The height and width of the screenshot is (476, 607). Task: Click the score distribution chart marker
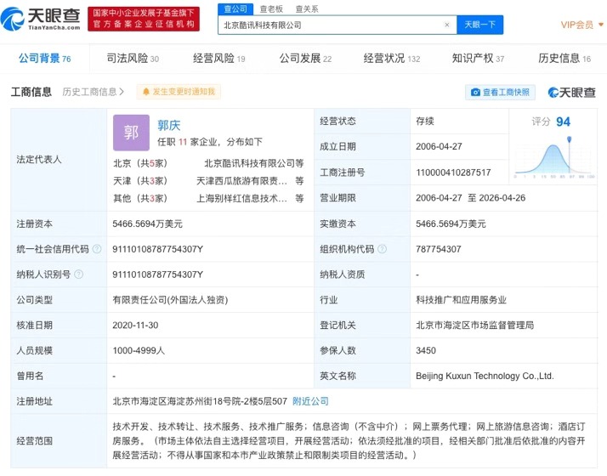(569, 139)
